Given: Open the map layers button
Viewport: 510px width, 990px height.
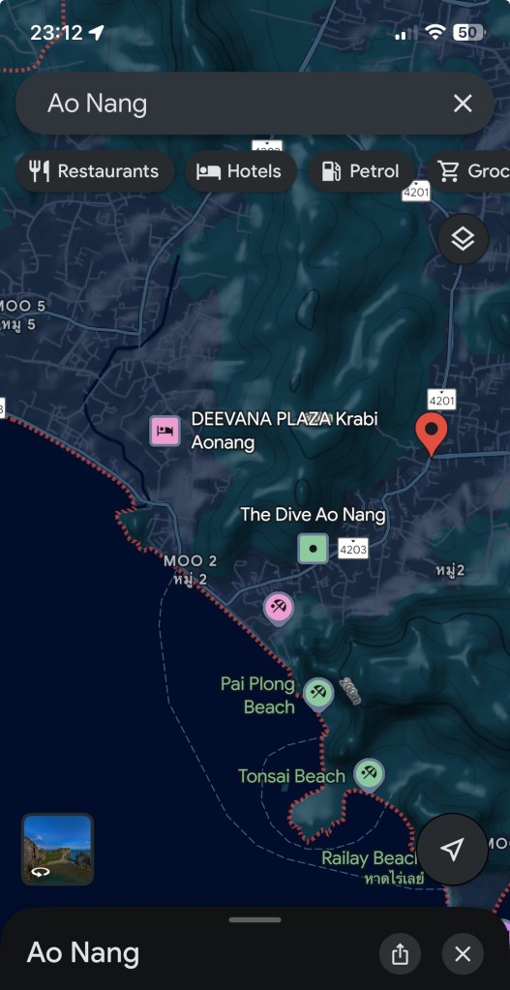Looking at the screenshot, I should 463,239.
